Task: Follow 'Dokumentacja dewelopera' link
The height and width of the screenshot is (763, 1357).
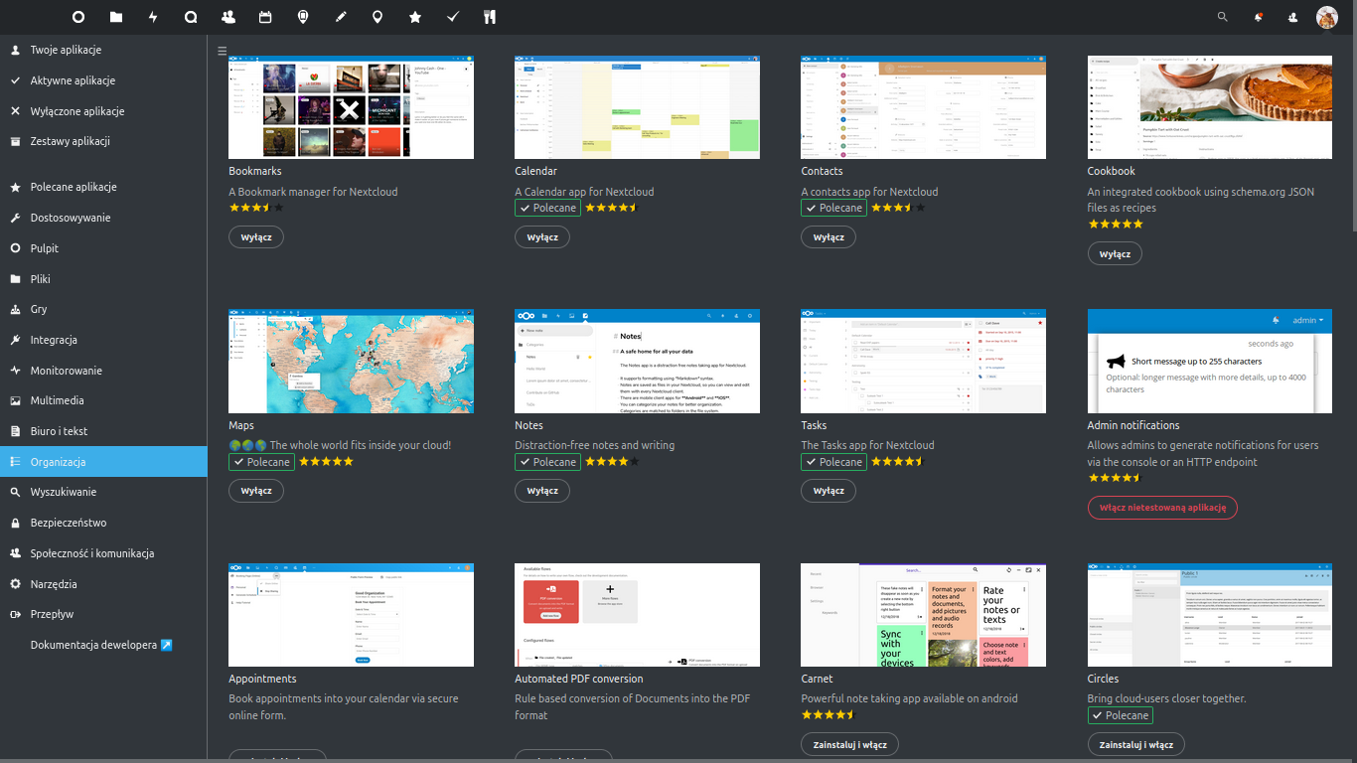Action: pyautogui.click(x=103, y=645)
